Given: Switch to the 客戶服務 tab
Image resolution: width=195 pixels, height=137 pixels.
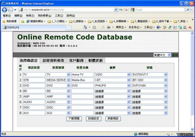Looking at the screenshot, I should click(x=76, y=60).
